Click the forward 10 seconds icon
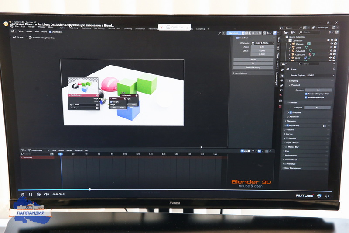This screenshot has width=349, height=233. [x=38, y=195]
